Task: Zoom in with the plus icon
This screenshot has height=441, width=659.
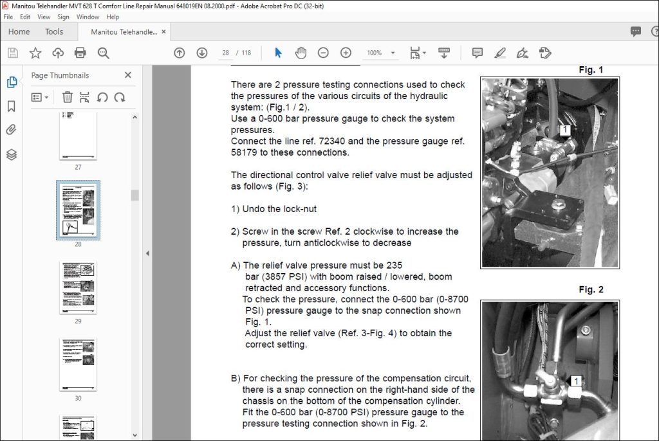Action: 346,53
